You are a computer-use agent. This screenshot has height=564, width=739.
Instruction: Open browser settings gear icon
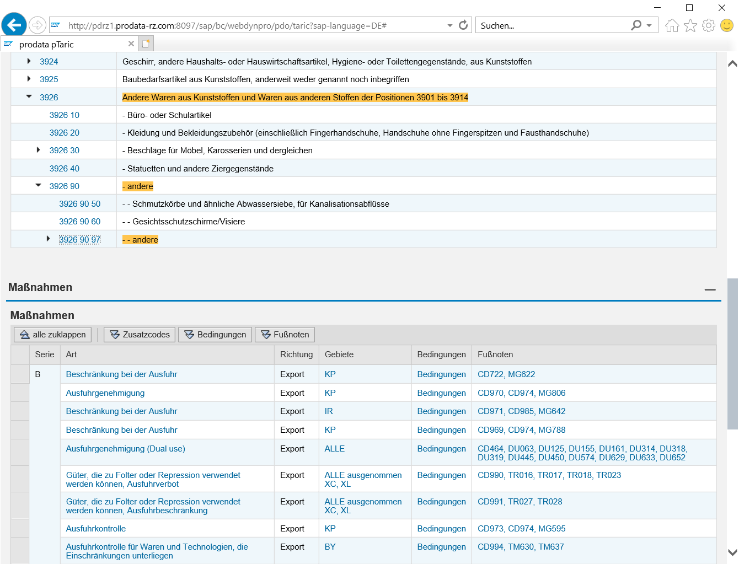point(709,25)
